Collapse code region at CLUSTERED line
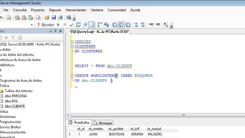The image size is (245, 138). [x=72, y=46]
